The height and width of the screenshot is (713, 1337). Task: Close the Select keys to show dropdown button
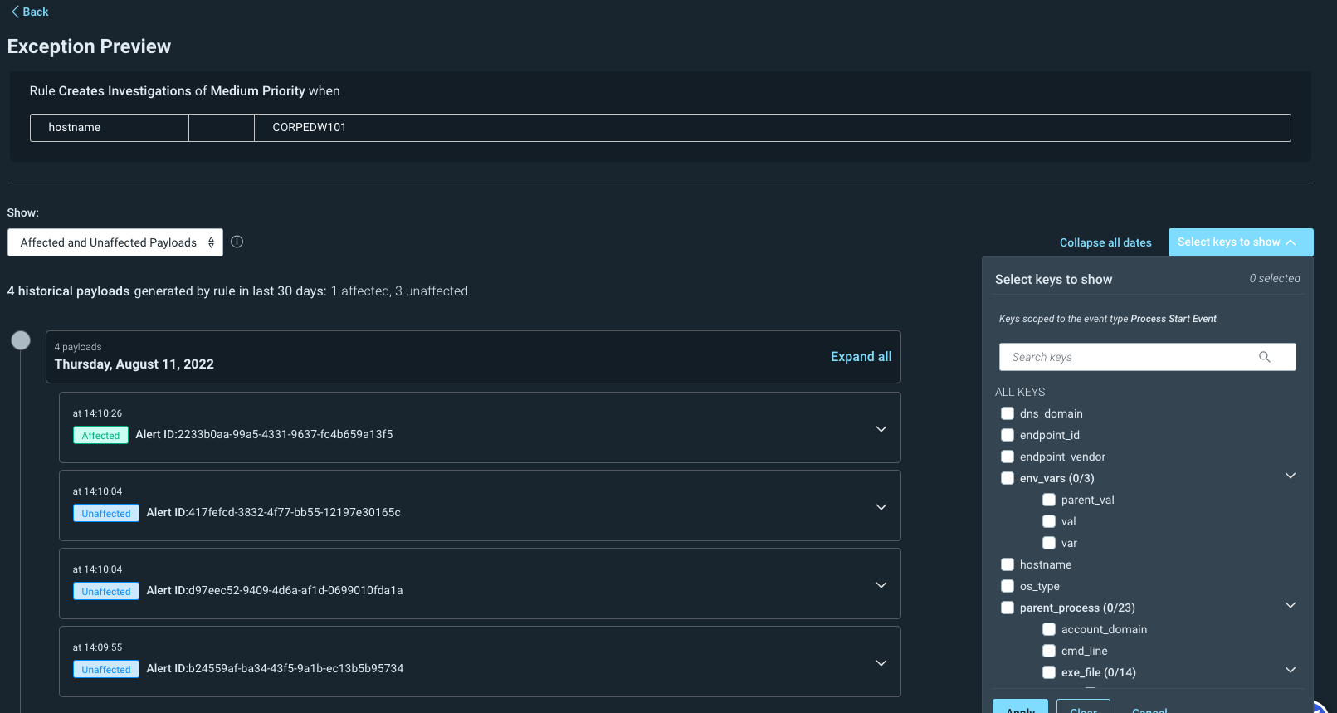pos(1240,242)
